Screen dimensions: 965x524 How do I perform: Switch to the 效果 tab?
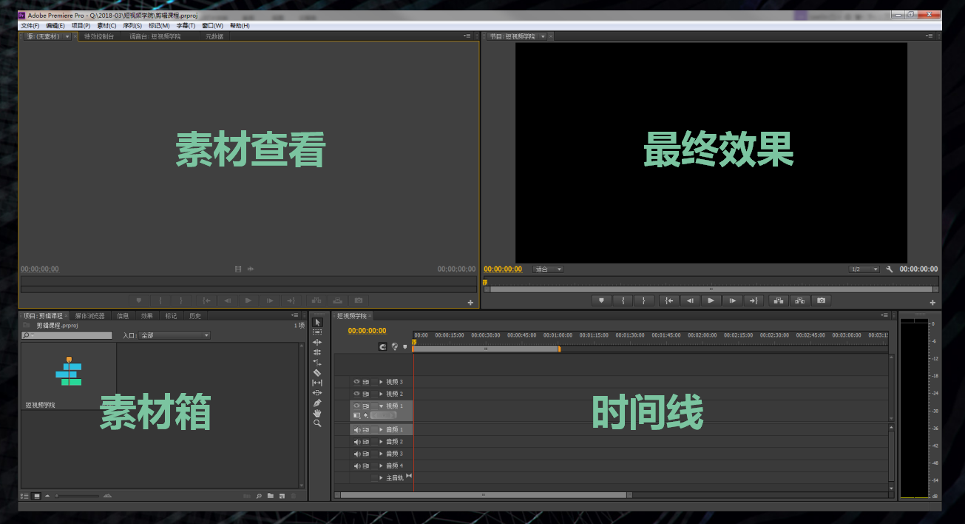[146, 315]
